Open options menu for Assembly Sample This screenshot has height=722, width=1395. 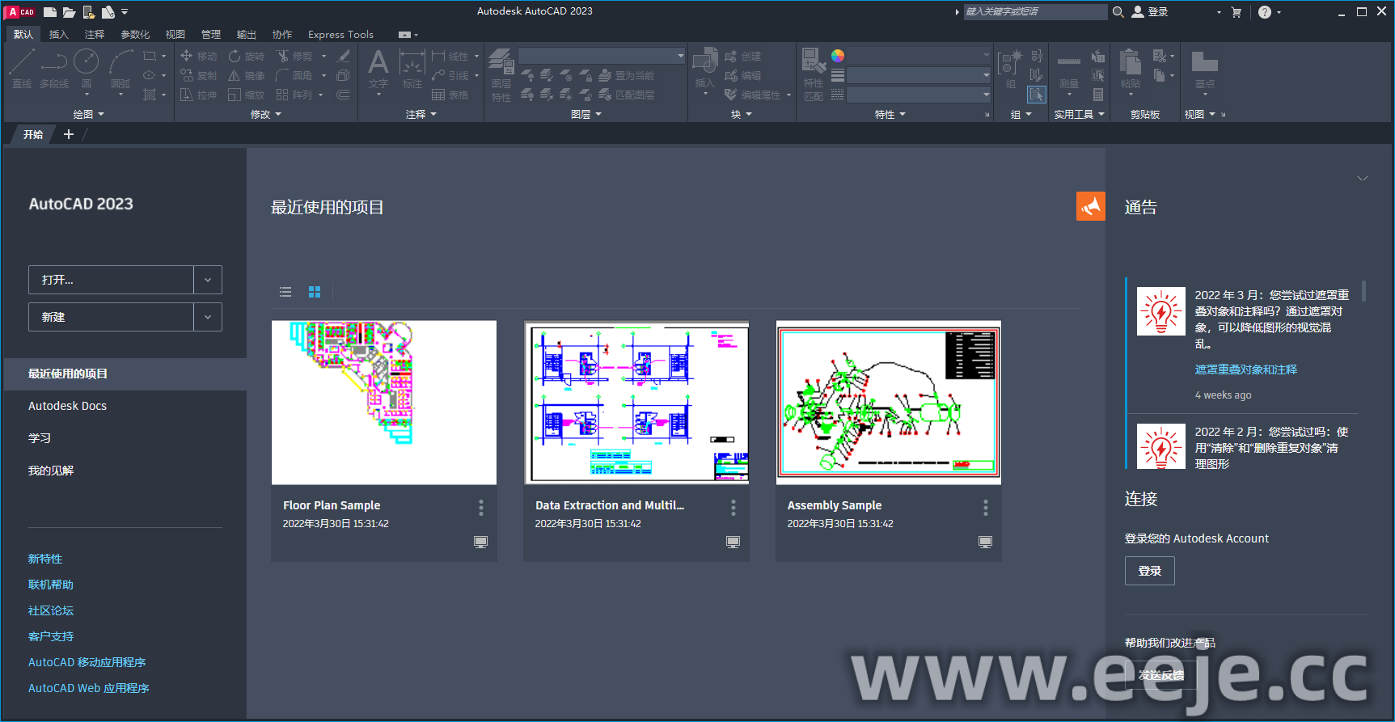(985, 508)
